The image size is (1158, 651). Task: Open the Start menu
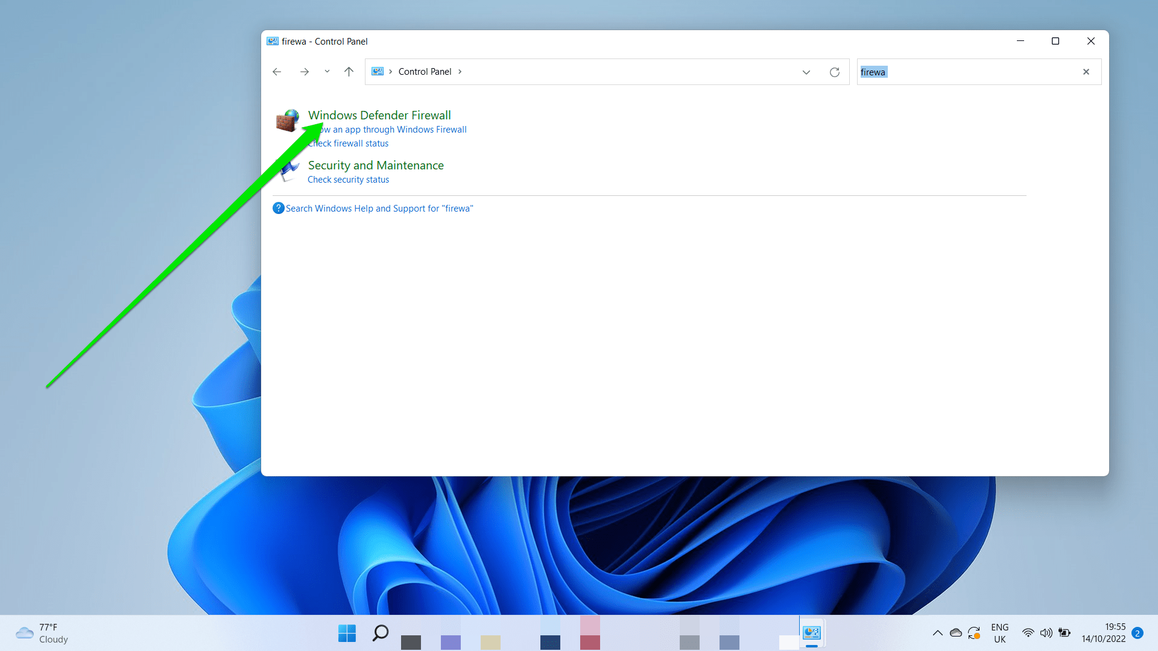[x=347, y=634]
